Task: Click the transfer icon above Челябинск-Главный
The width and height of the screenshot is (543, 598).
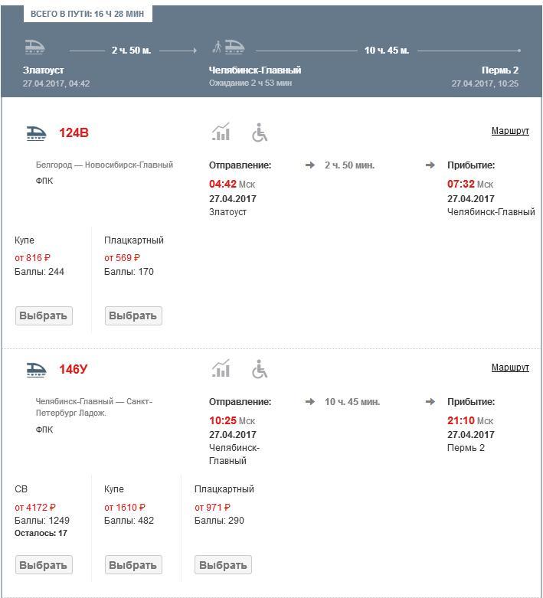Action: pyautogui.click(x=228, y=47)
